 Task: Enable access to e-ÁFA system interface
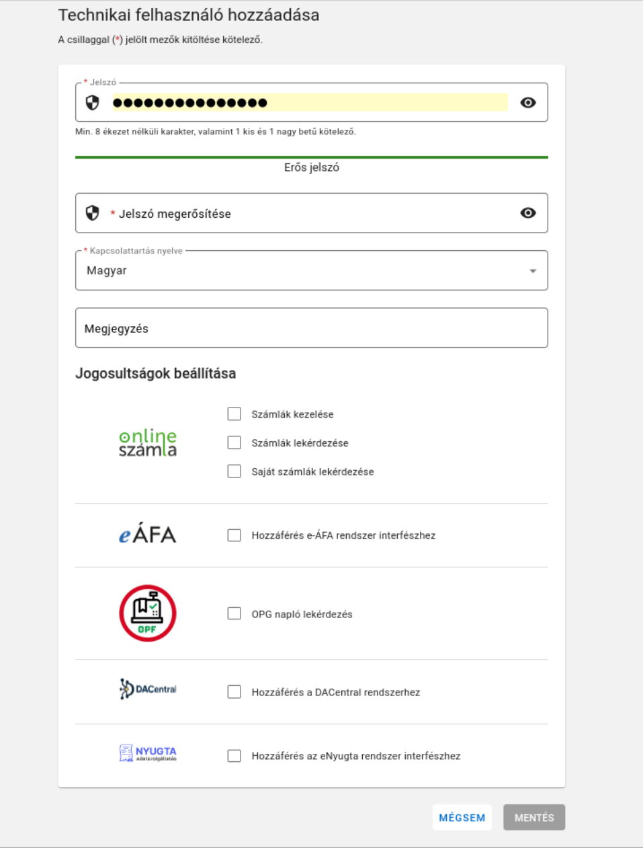click(x=234, y=535)
